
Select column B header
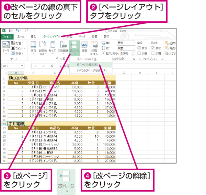33,73
